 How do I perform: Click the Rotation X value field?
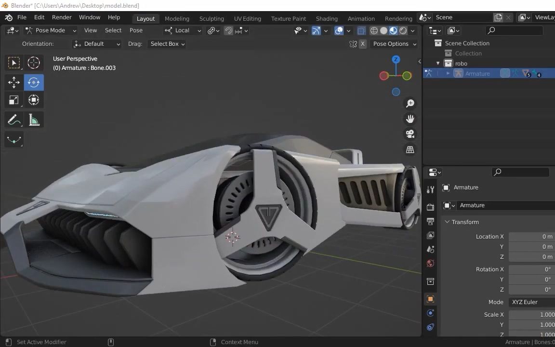tap(530, 269)
